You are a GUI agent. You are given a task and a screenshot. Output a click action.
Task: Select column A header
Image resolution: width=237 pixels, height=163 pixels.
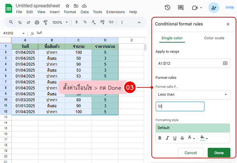coord(25,40)
